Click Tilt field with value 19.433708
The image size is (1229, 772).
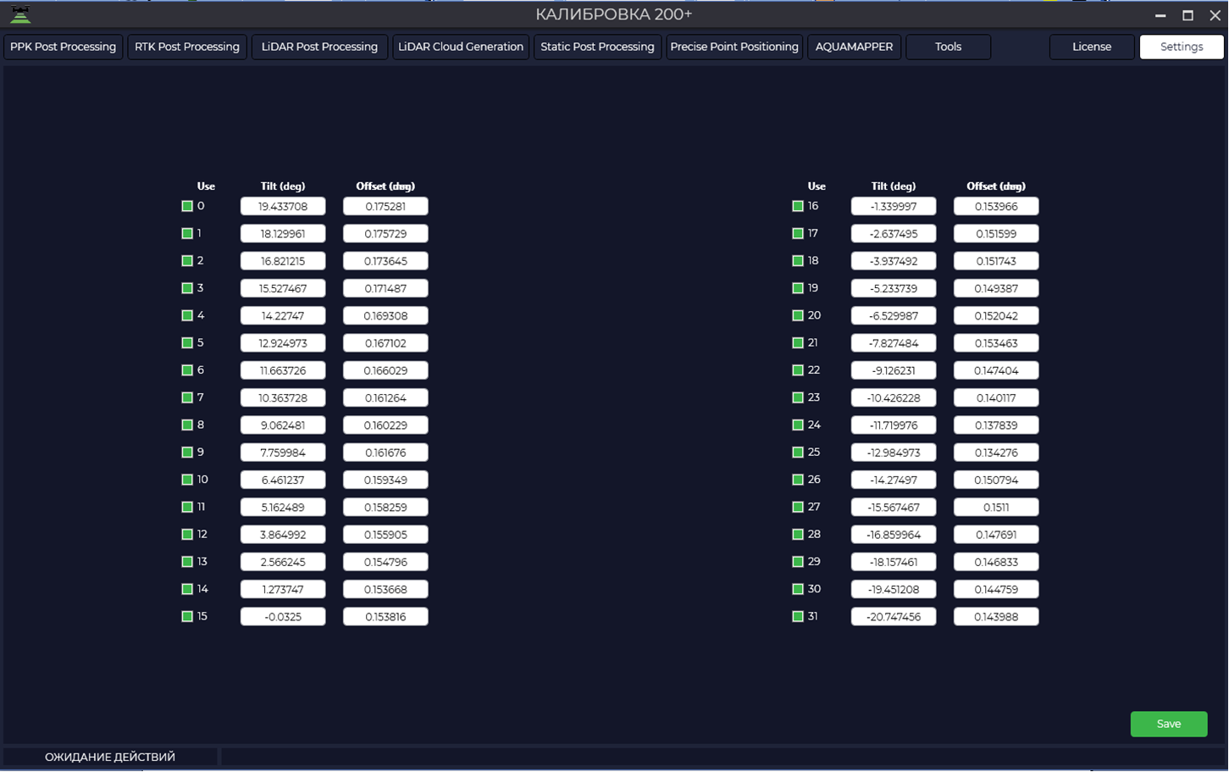[x=283, y=206]
